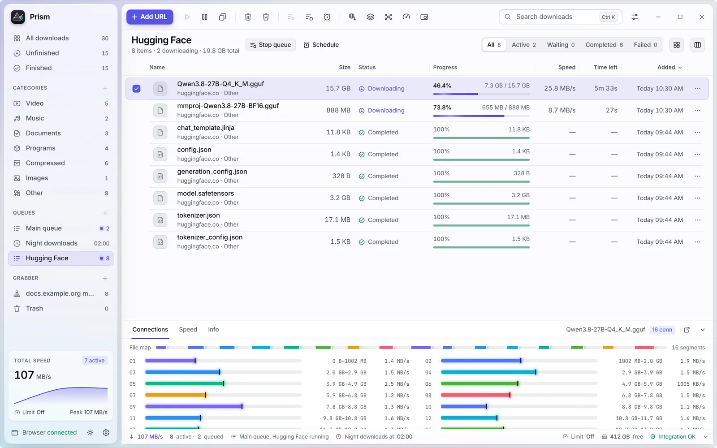
Task: Click the trash delete icon in toolbar
Action: tap(248, 17)
